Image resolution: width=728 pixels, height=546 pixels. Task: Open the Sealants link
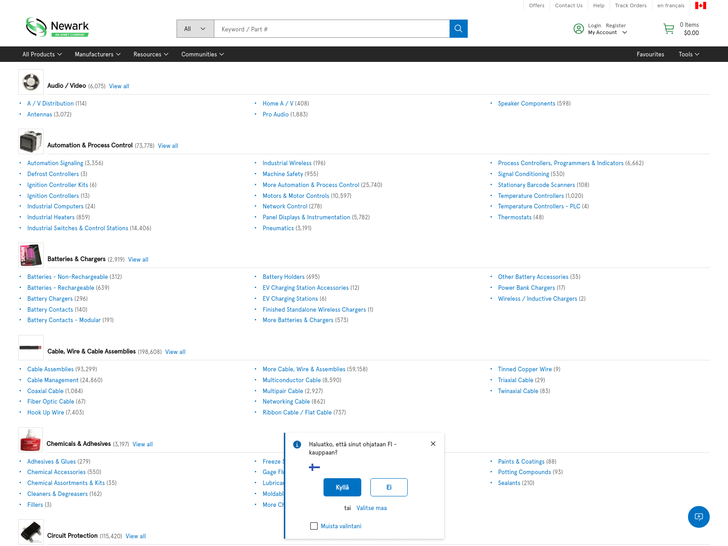(509, 483)
